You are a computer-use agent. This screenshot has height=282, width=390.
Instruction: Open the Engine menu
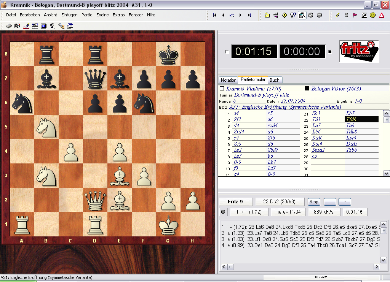[x=102, y=15]
